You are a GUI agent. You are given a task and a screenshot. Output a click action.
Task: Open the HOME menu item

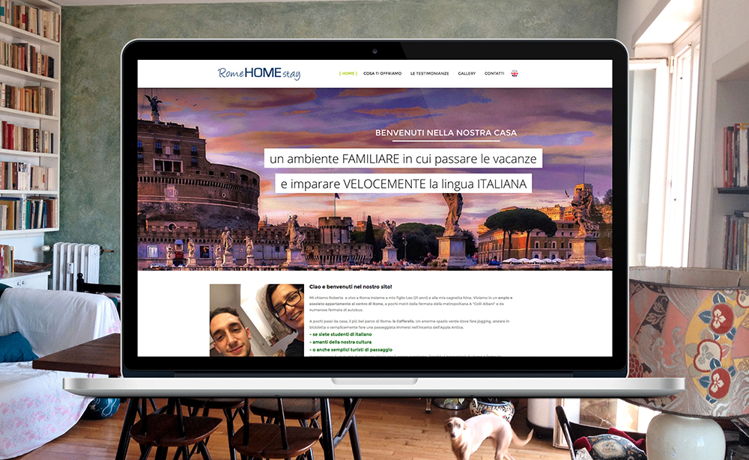pos(348,73)
